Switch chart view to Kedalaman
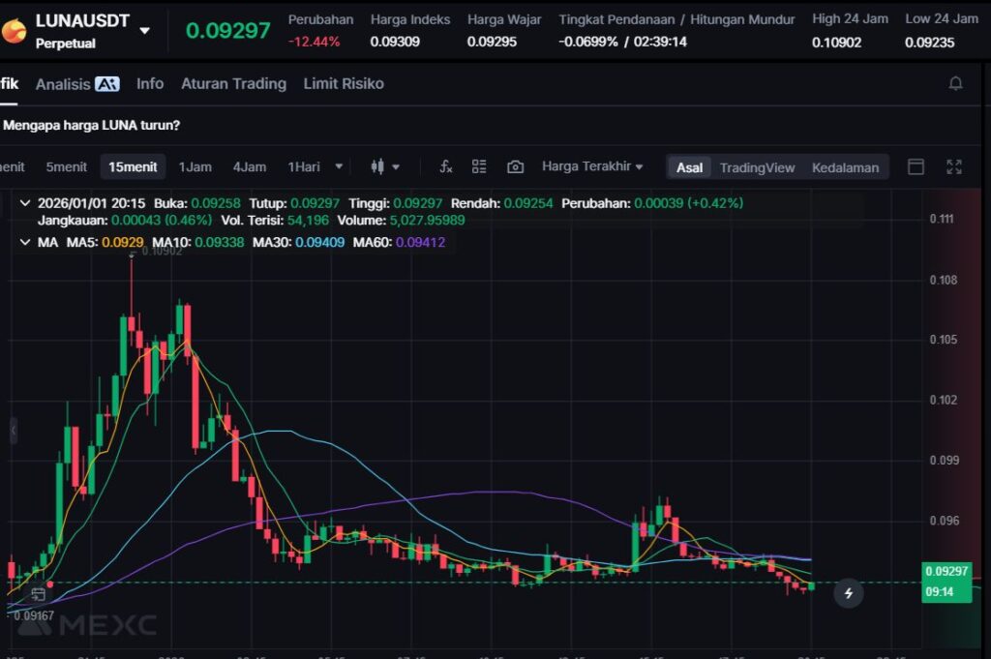The width and height of the screenshot is (991, 659). point(845,167)
